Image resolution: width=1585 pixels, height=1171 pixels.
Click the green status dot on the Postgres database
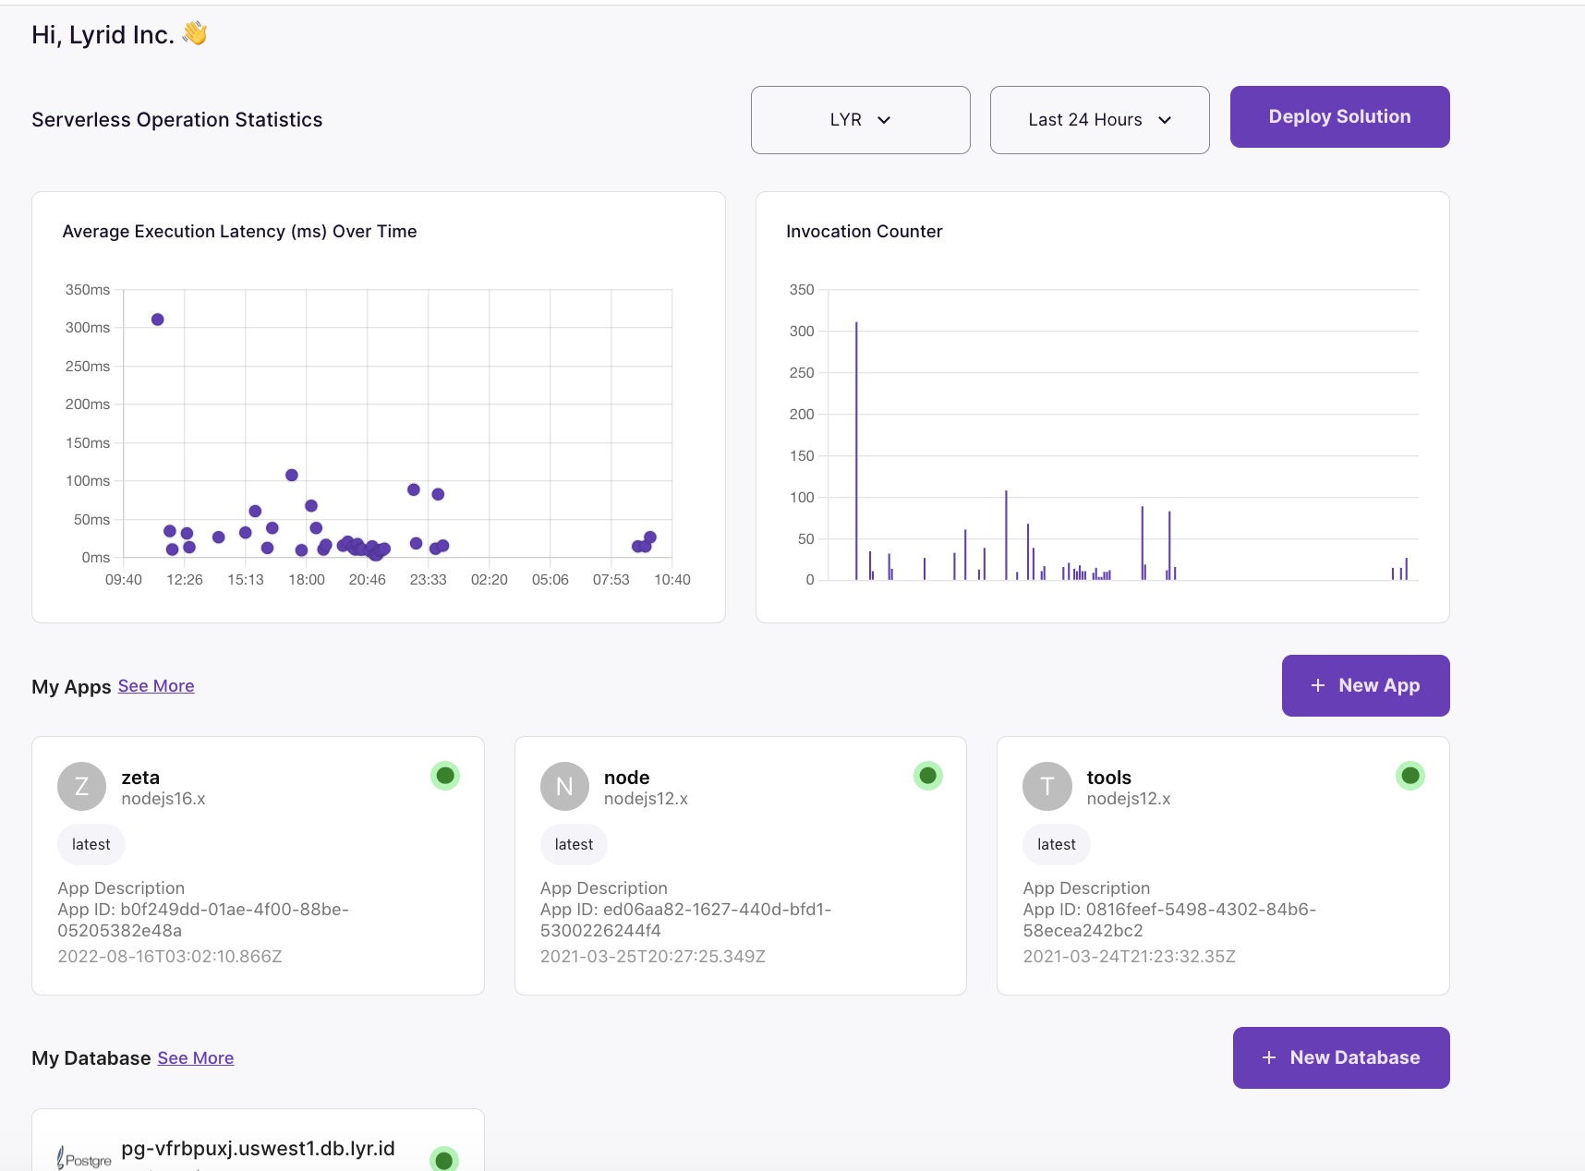[444, 1159]
